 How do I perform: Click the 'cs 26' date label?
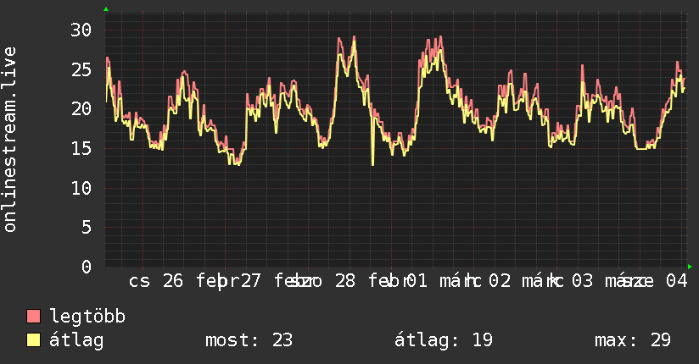point(155,281)
